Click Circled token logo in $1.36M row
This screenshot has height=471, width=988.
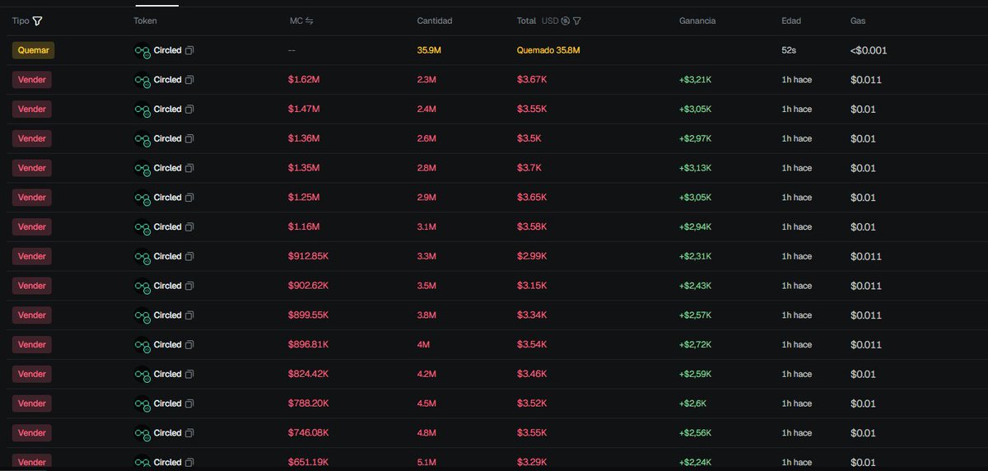[142, 138]
